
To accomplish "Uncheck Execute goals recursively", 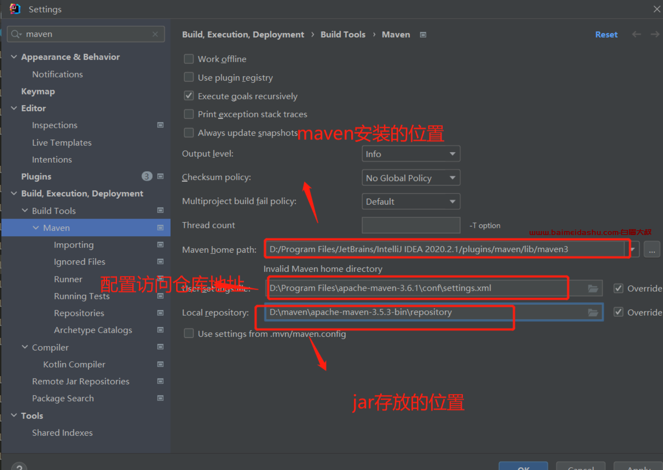I will click(x=189, y=96).
